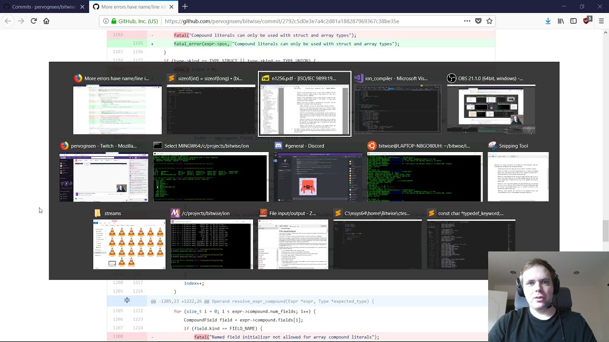Reload the current GitHub page
609x342 pixels.
point(34,21)
